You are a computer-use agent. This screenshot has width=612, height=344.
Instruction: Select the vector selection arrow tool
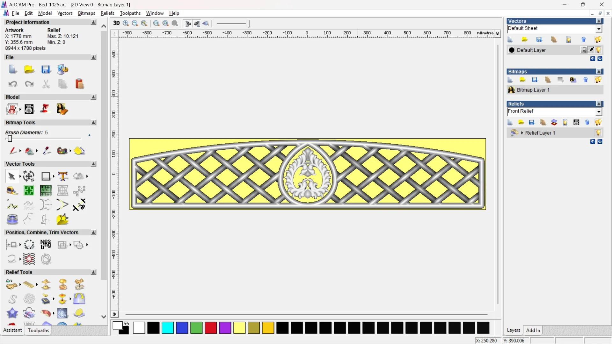(x=11, y=176)
